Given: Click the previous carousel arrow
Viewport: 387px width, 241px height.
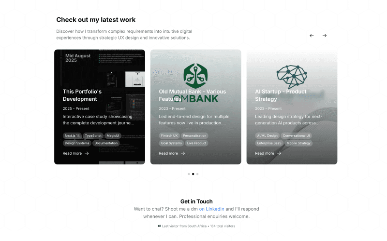Looking at the screenshot, I should [312, 36].
